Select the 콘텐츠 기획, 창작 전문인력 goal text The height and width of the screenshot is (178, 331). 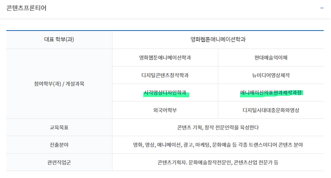click(x=218, y=128)
